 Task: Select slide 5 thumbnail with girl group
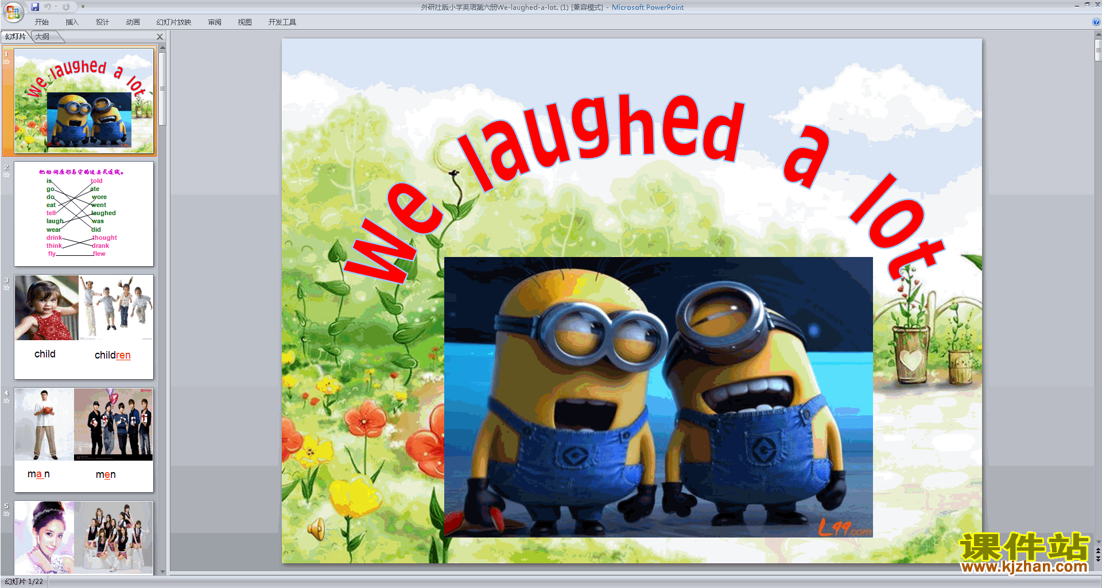[x=84, y=538]
